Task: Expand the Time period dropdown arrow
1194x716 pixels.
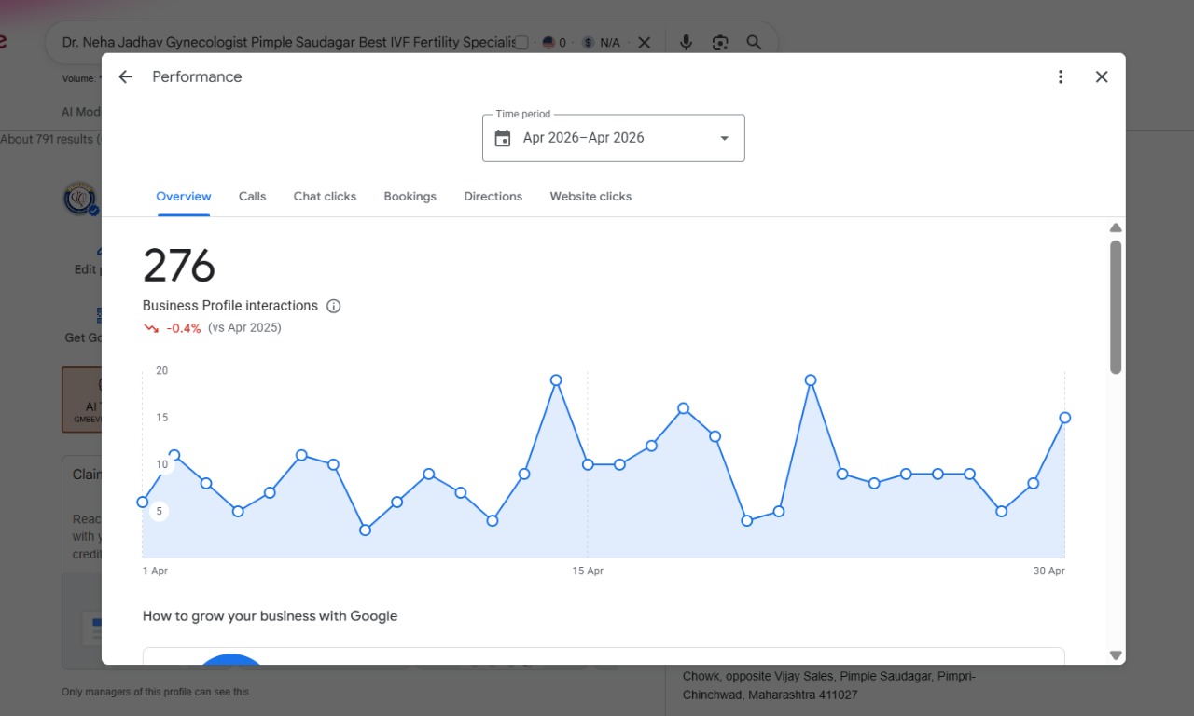Action: [724, 138]
